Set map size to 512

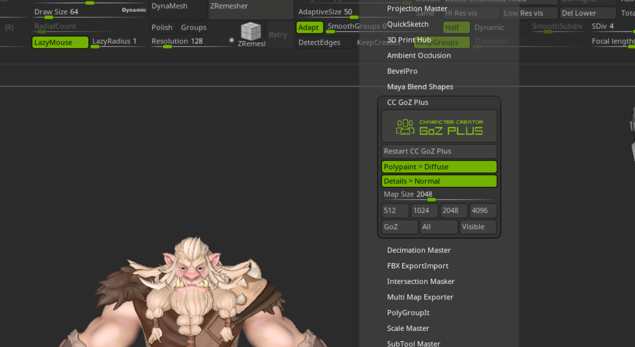click(x=395, y=210)
